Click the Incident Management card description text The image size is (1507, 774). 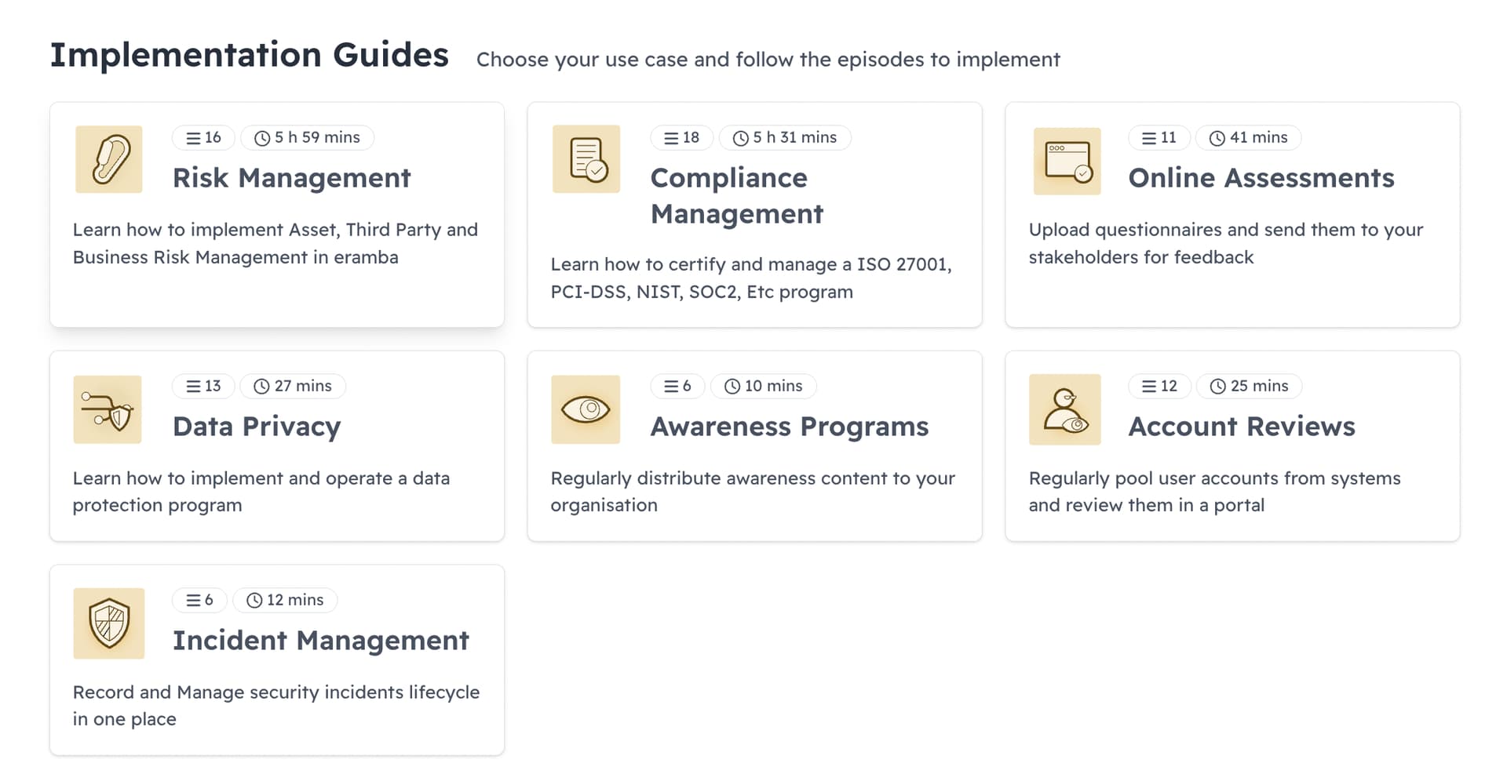[276, 706]
